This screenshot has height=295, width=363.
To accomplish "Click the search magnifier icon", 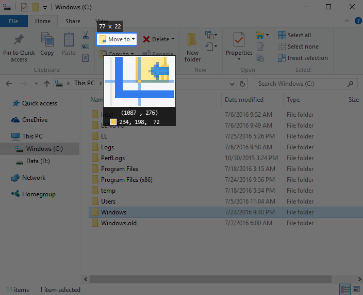I will (350, 84).
